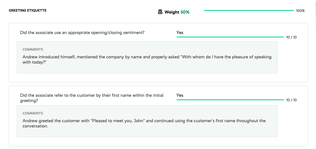Select the comment starting 'Andrew greeted the customer'

(x=144, y=123)
